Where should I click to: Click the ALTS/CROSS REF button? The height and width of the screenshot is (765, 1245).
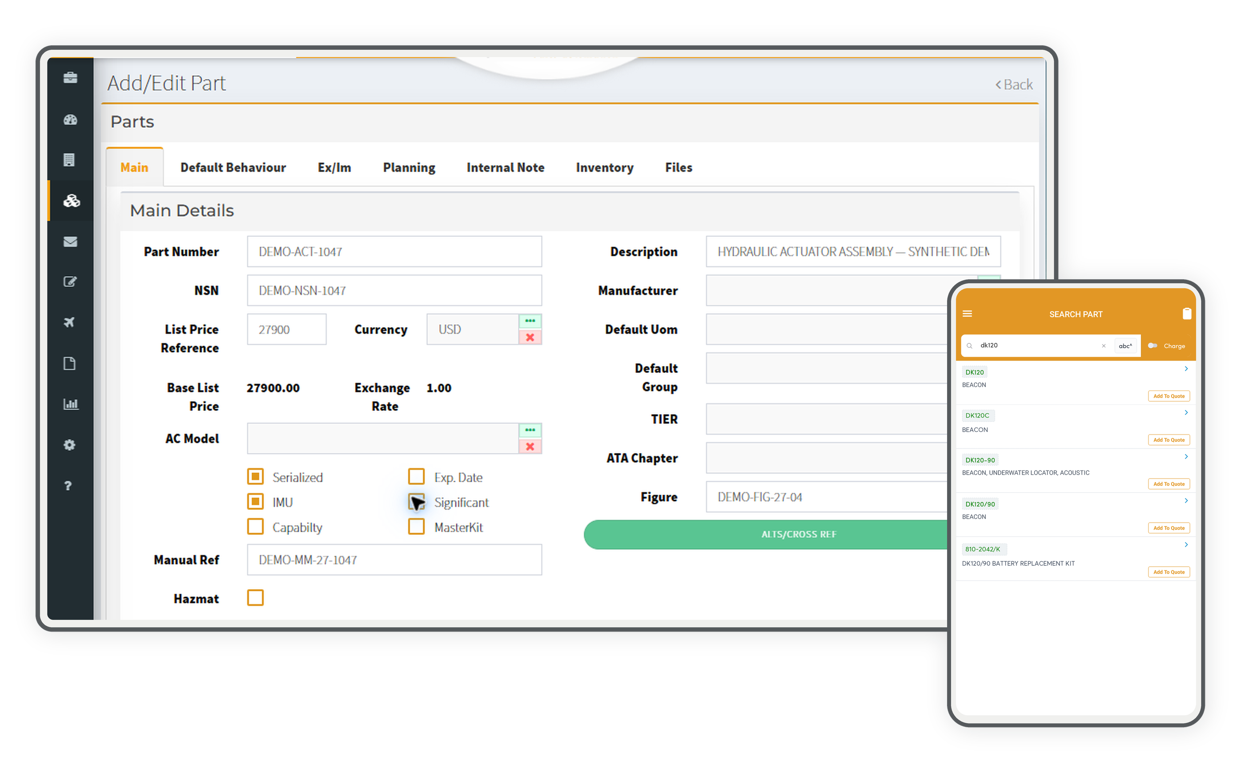click(x=766, y=534)
